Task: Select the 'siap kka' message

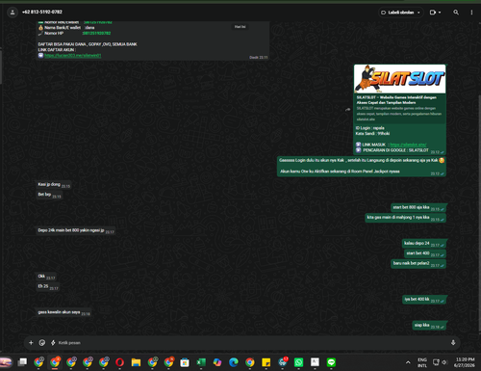Action: (429, 326)
